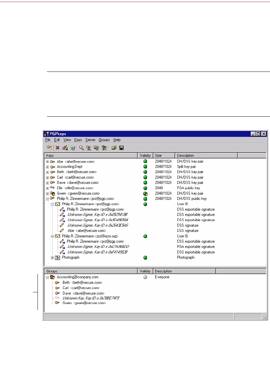
Task: Click the revoke key recycle bin icon
Action: coord(73,148)
